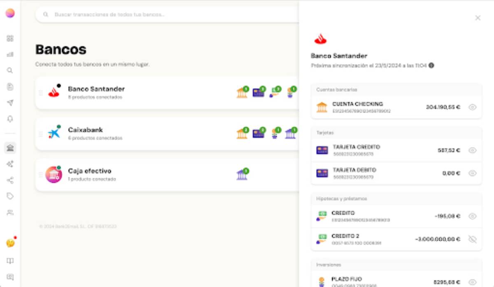Select the CUENTA CHECKING account row
This screenshot has height=287, width=494.
396,107
